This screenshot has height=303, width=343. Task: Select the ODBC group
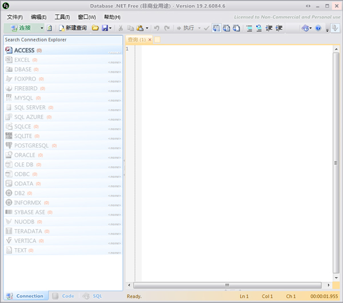point(63,174)
